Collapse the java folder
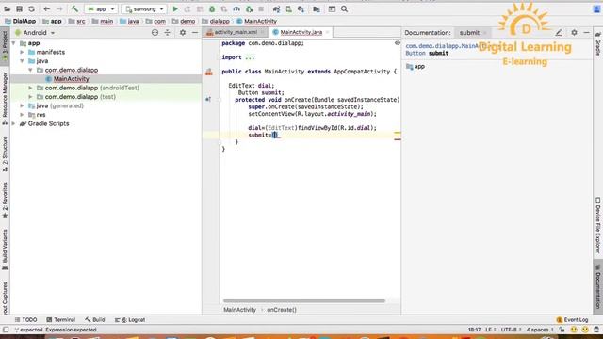This screenshot has width=603, height=339. (22, 60)
